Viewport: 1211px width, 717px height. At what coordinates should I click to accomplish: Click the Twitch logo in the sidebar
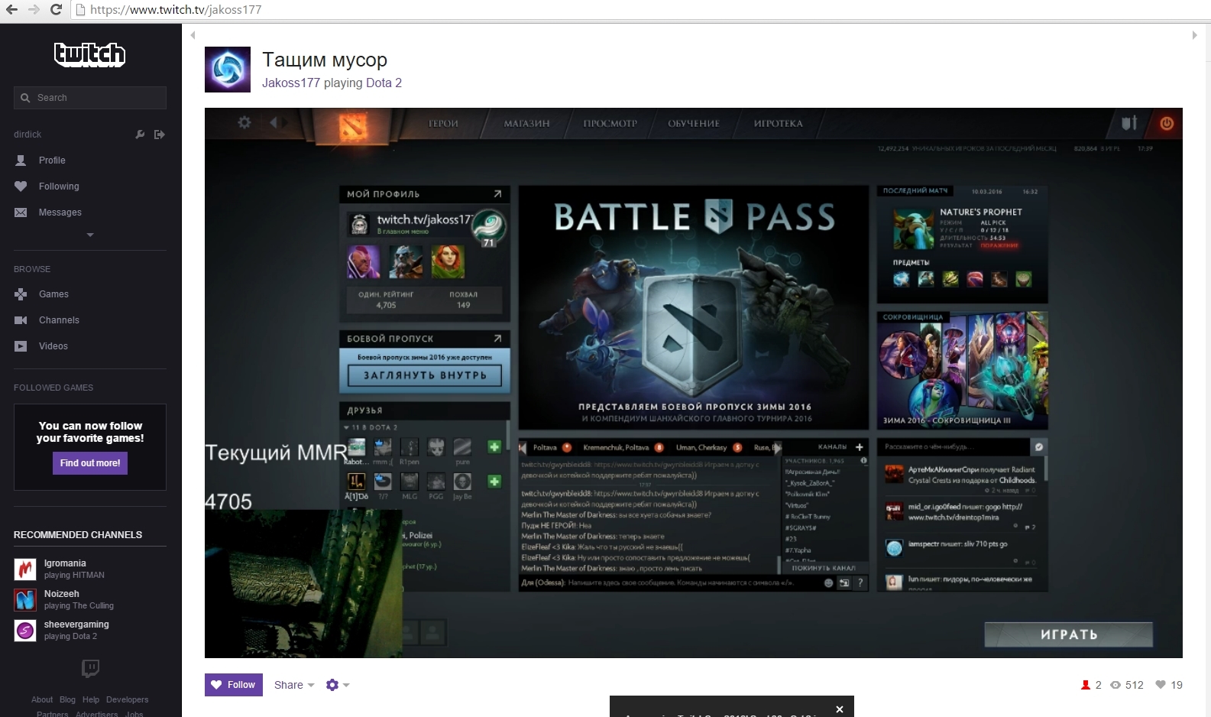point(90,54)
